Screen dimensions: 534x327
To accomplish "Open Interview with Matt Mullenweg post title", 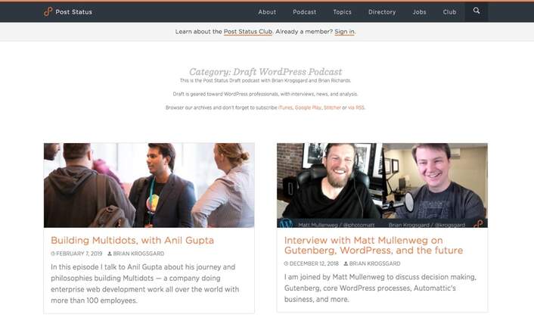I will (373, 245).
